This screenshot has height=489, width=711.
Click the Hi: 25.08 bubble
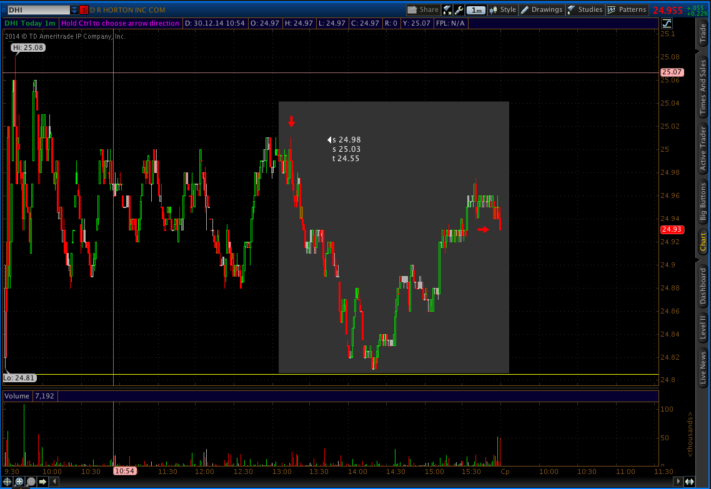tap(28, 47)
